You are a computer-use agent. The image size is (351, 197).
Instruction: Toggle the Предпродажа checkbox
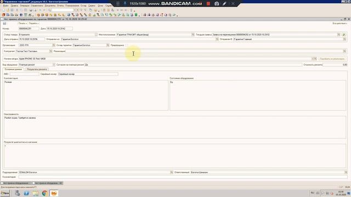[127, 45]
